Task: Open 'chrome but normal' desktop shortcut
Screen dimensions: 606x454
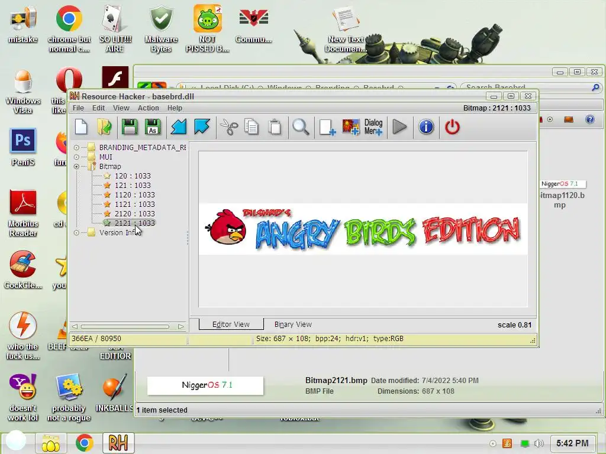Action: coord(69,29)
